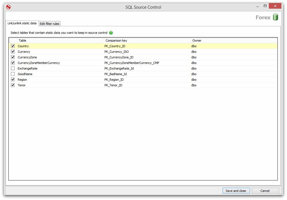Image resolution: width=287 pixels, height=200 pixels.
Task: Click the Save and close button
Action: 236,191
